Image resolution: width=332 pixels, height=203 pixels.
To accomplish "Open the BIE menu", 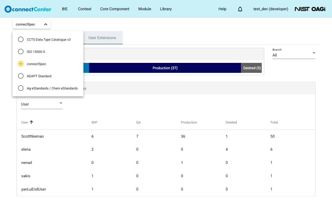I will [65, 9].
